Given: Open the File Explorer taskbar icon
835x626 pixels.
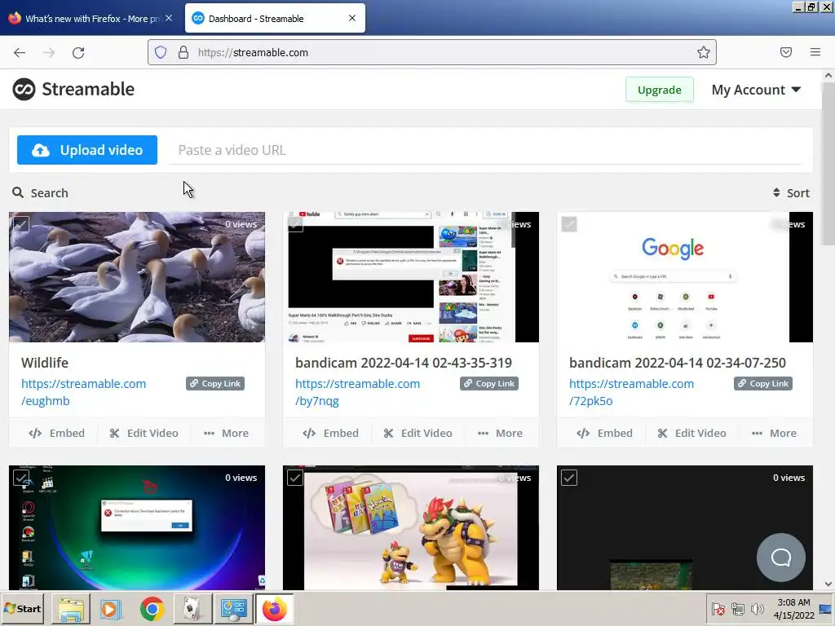Looking at the screenshot, I should click(x=71, y=609).
